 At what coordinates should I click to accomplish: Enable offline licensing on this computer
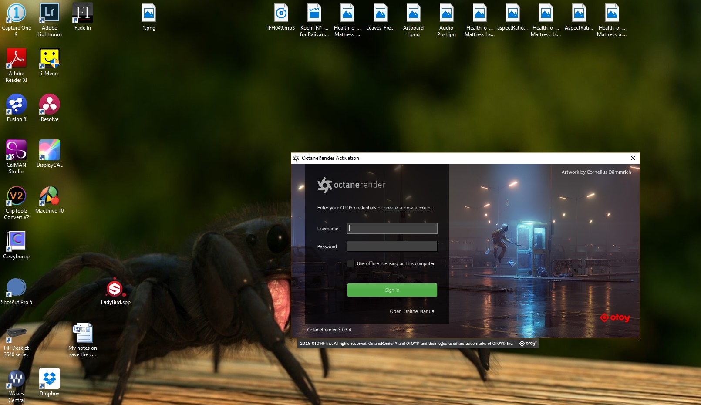(x=351, y=263)
